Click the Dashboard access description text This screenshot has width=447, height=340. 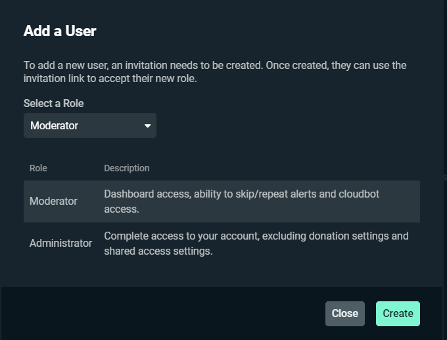pos(241,202)
